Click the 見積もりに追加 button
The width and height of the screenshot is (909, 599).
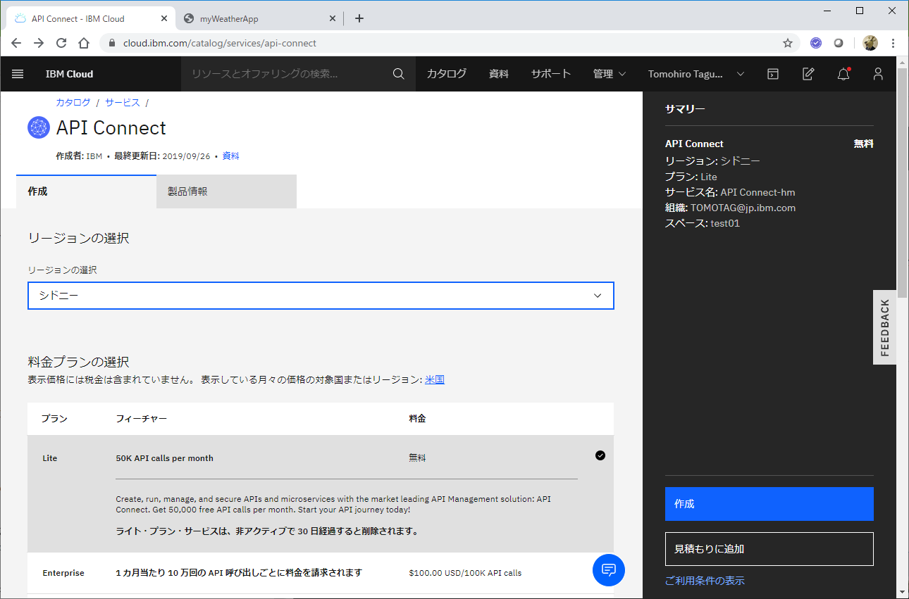(769, 549)
